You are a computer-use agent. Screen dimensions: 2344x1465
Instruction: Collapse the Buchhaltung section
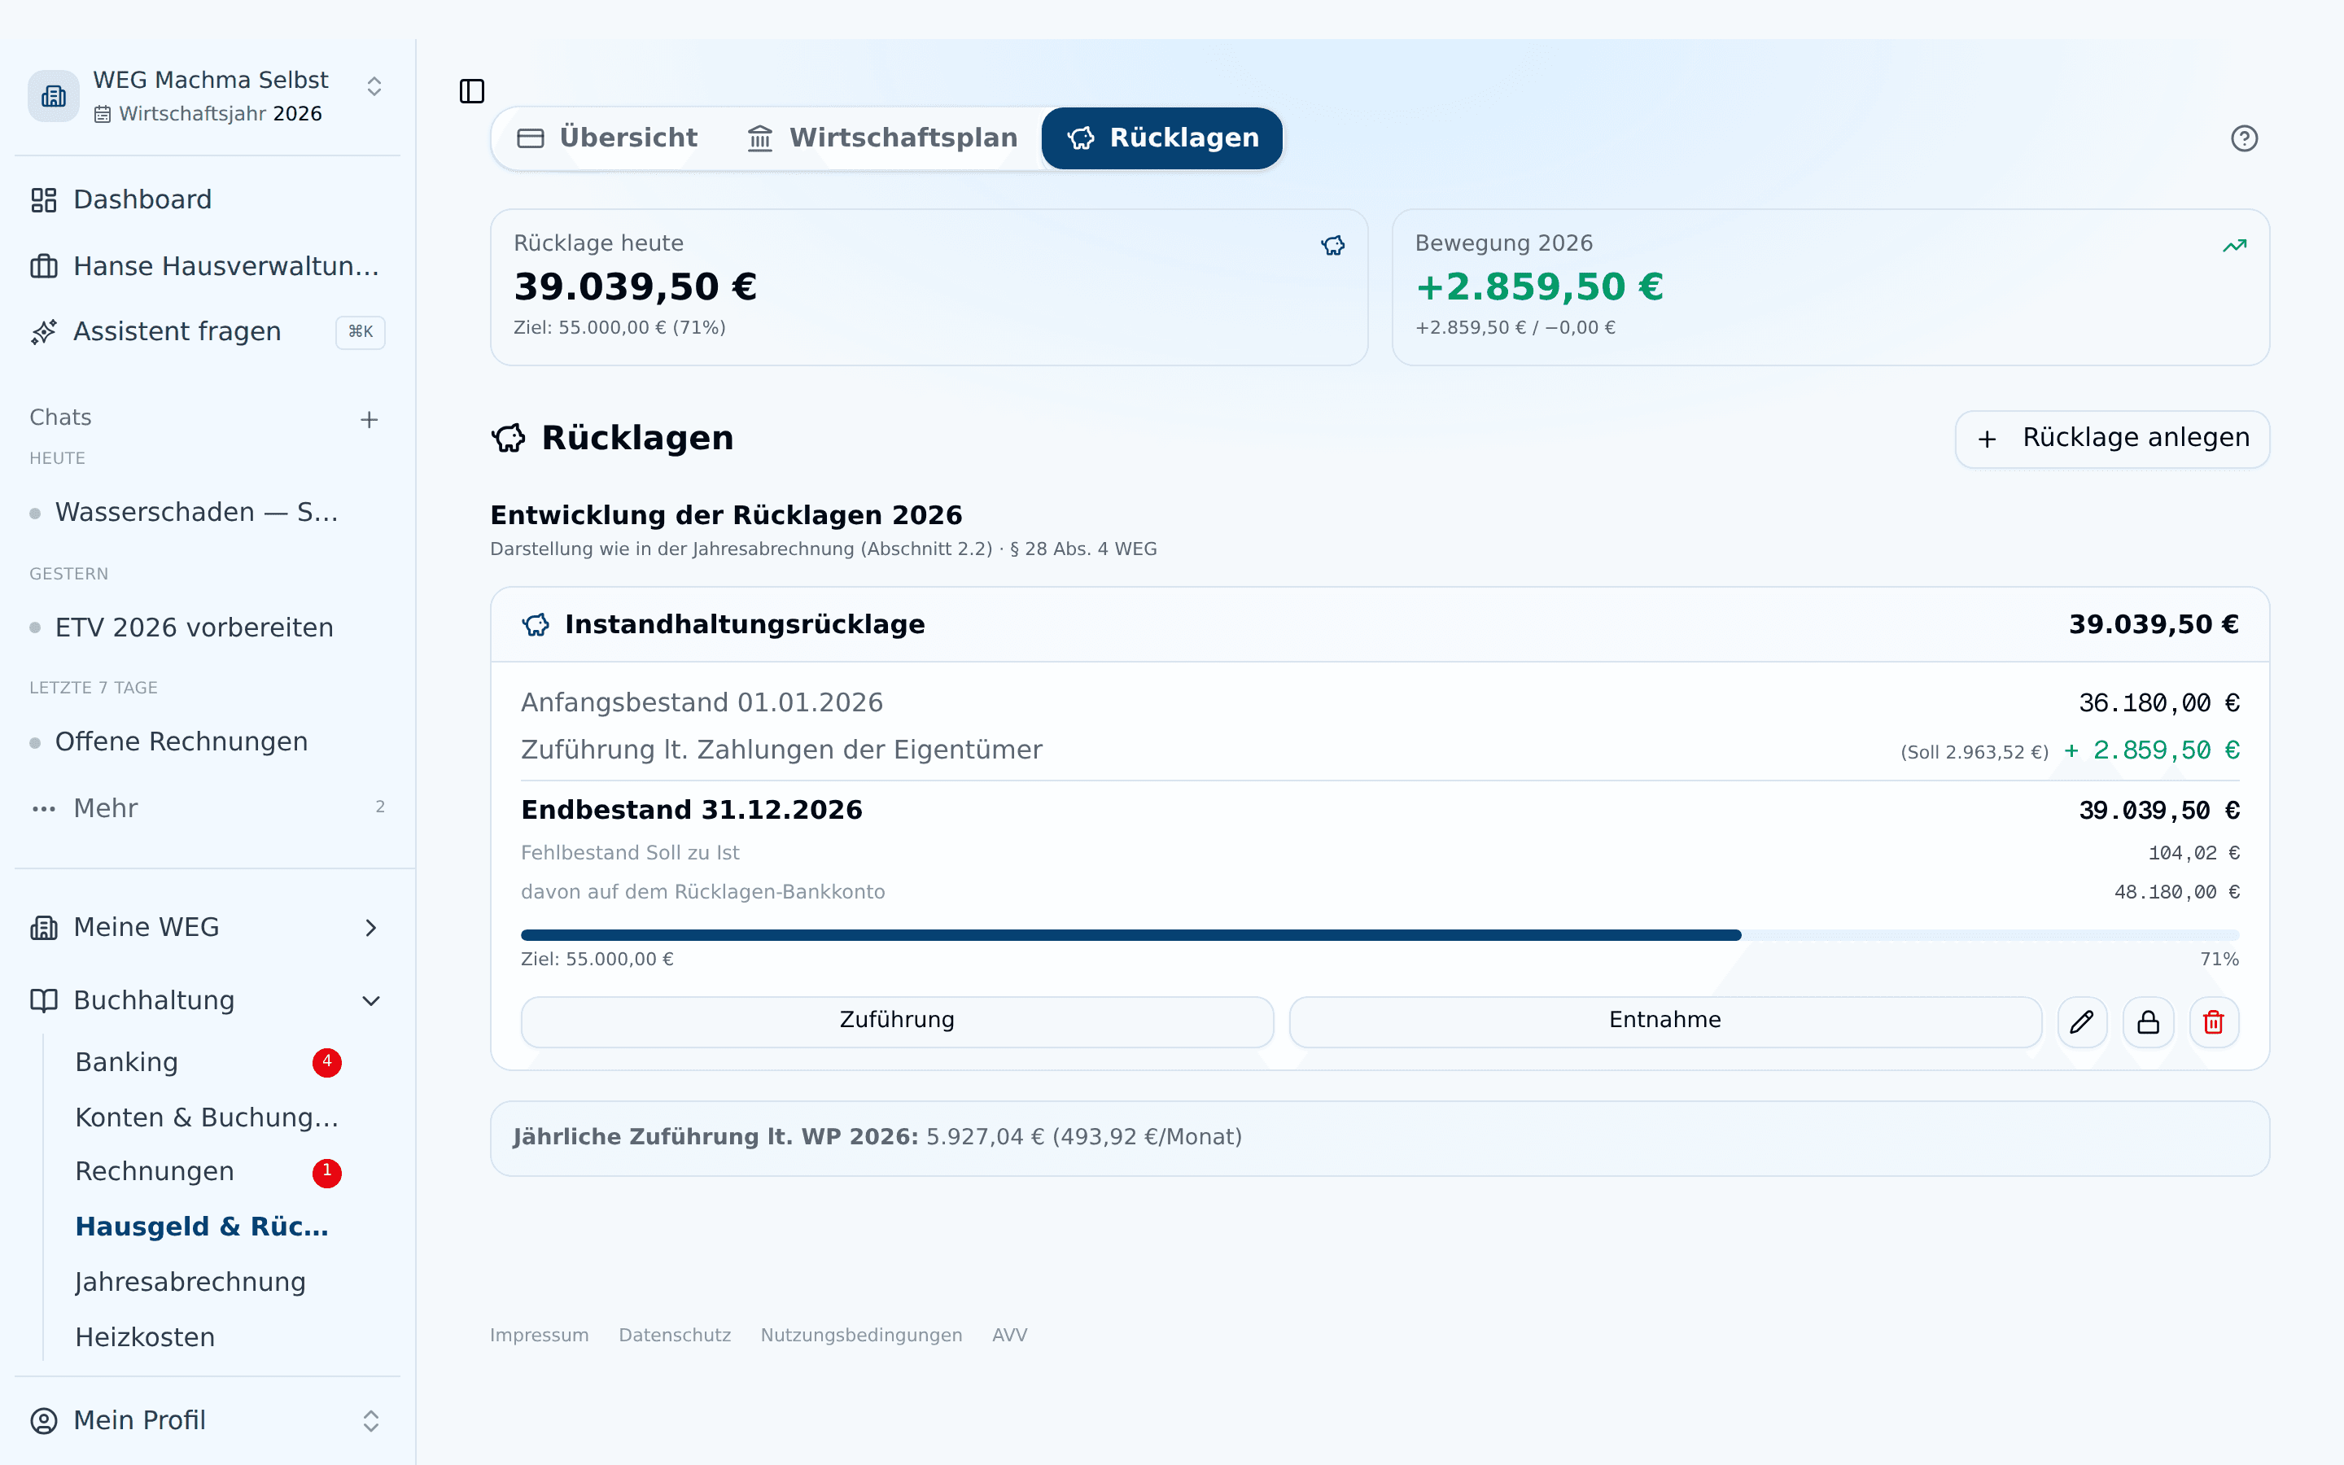(208, 1000)
